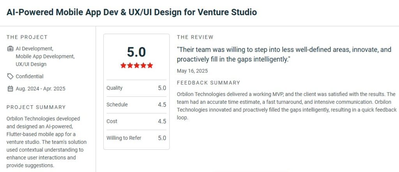Screen dimensions: 399x172
Task: Select the AI Development service label
Action: (x=34, y=49)
